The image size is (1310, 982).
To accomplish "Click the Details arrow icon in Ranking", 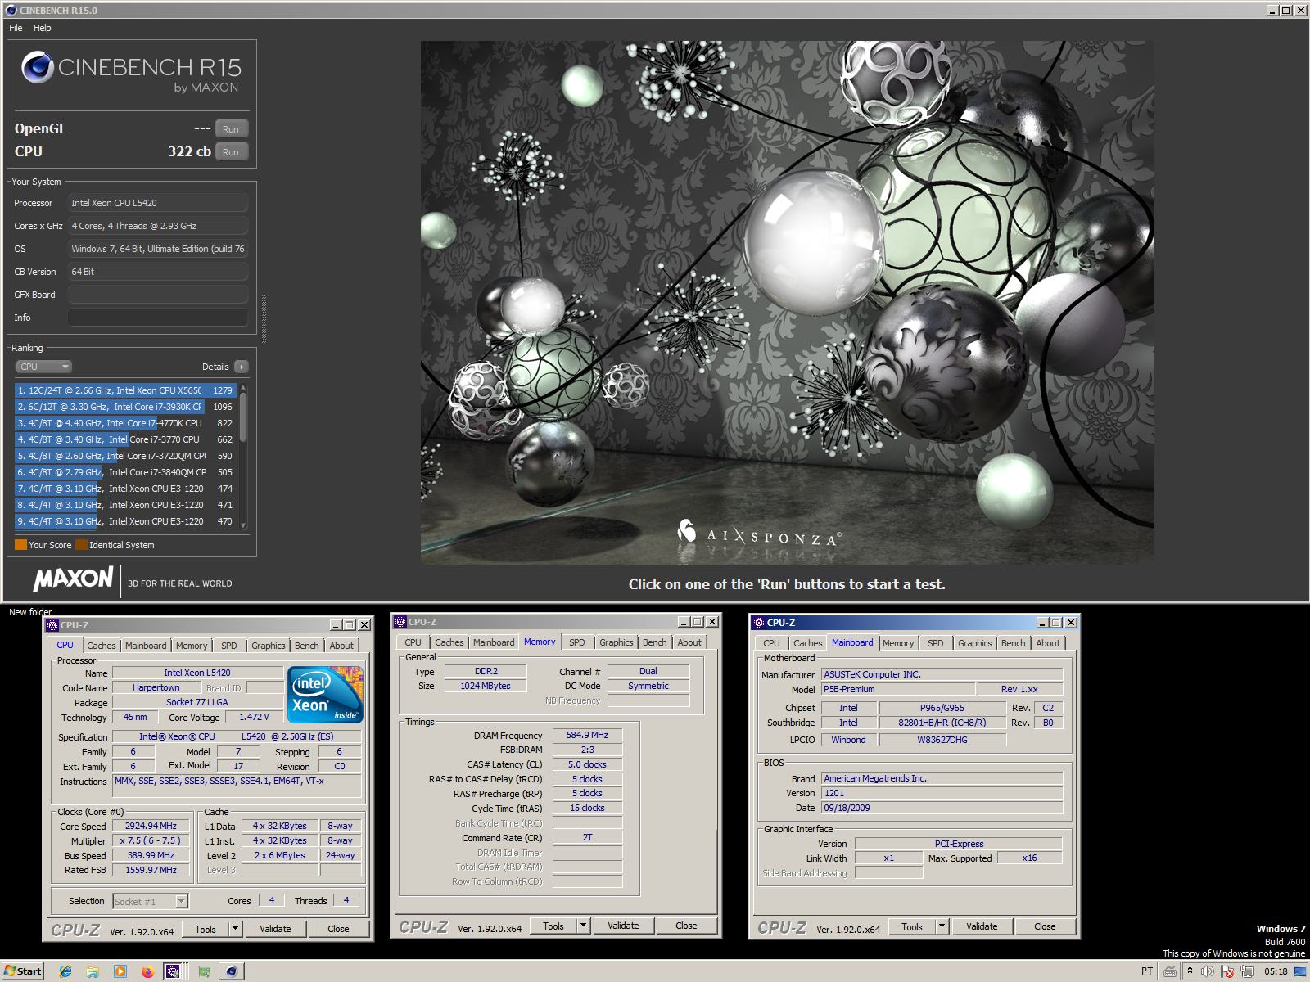I will pyautogui.click(x=241, y=367).
